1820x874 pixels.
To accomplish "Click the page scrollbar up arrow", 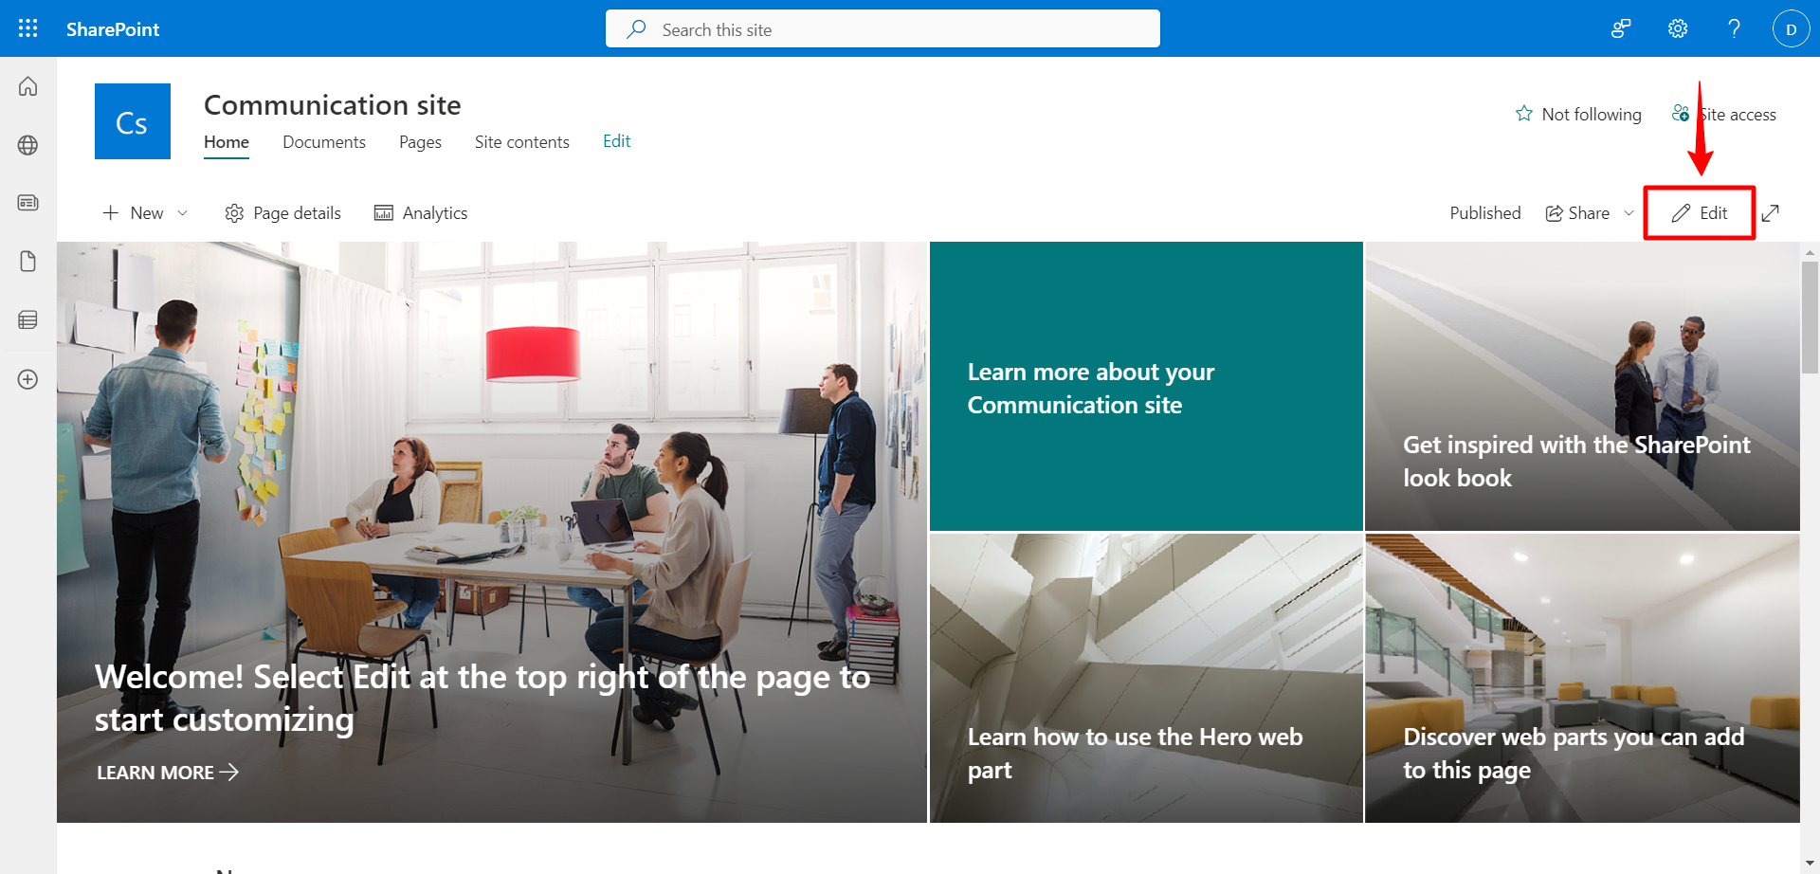I will coord(1810,252).
